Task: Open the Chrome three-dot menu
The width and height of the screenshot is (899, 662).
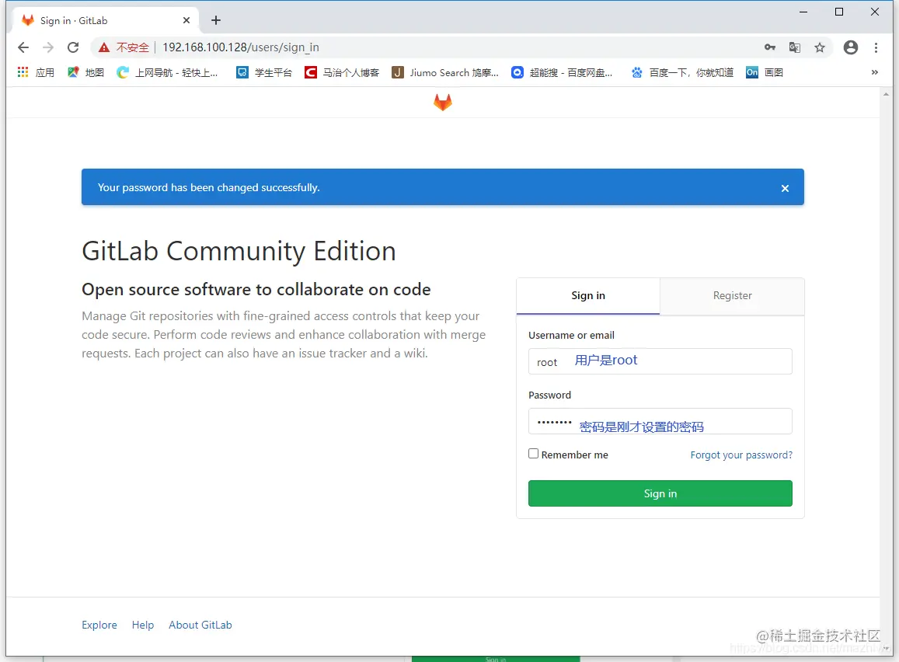Action: [876, 47]
